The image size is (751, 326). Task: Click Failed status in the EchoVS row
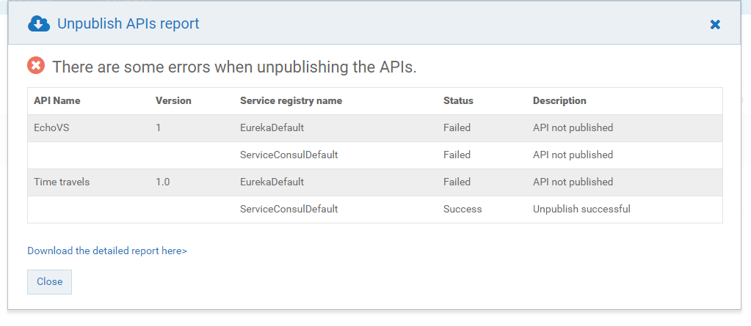click(457, 128)
